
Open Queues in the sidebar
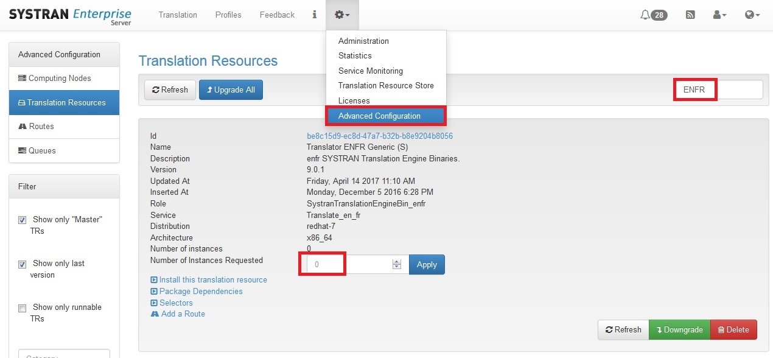(64, 150)
